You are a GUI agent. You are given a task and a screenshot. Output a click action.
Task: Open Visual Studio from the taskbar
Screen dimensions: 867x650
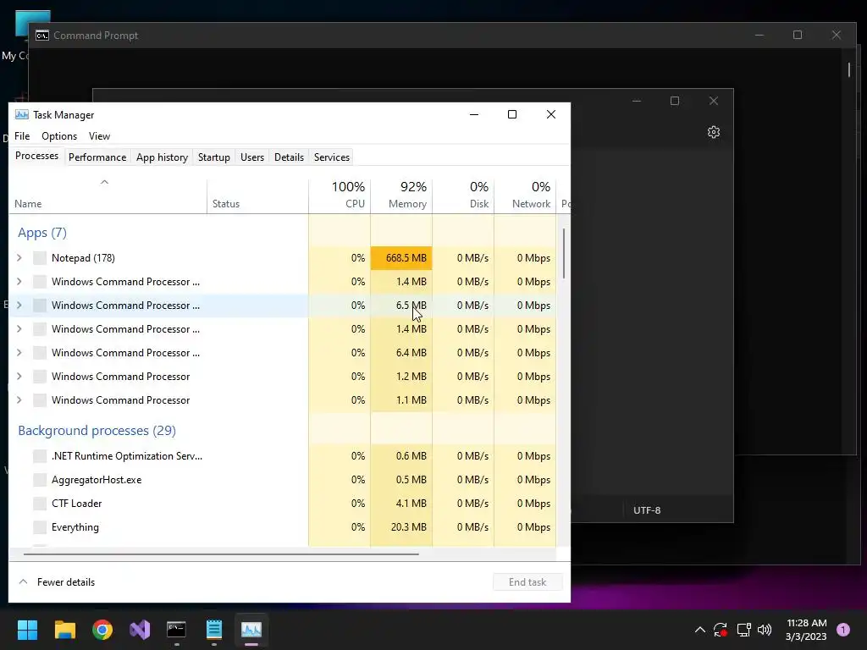click(140, 630)
